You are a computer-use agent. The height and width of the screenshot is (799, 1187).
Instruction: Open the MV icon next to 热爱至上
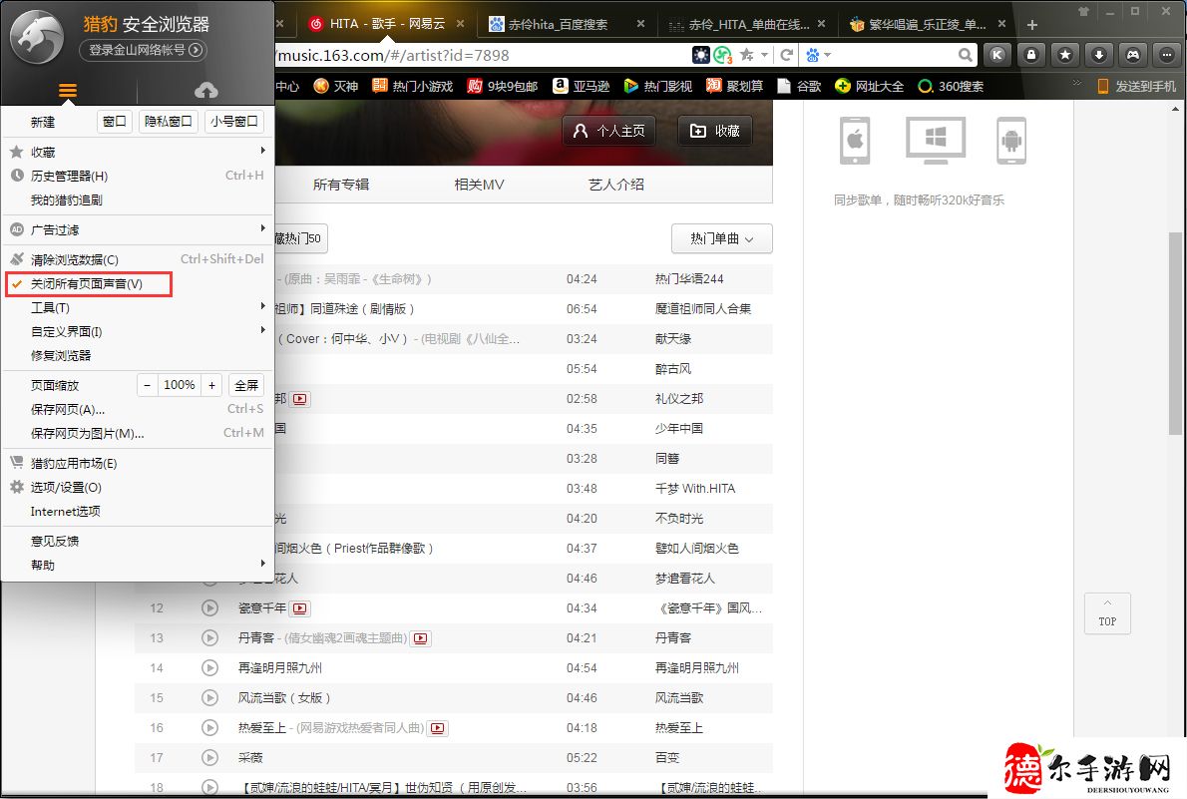438,728
